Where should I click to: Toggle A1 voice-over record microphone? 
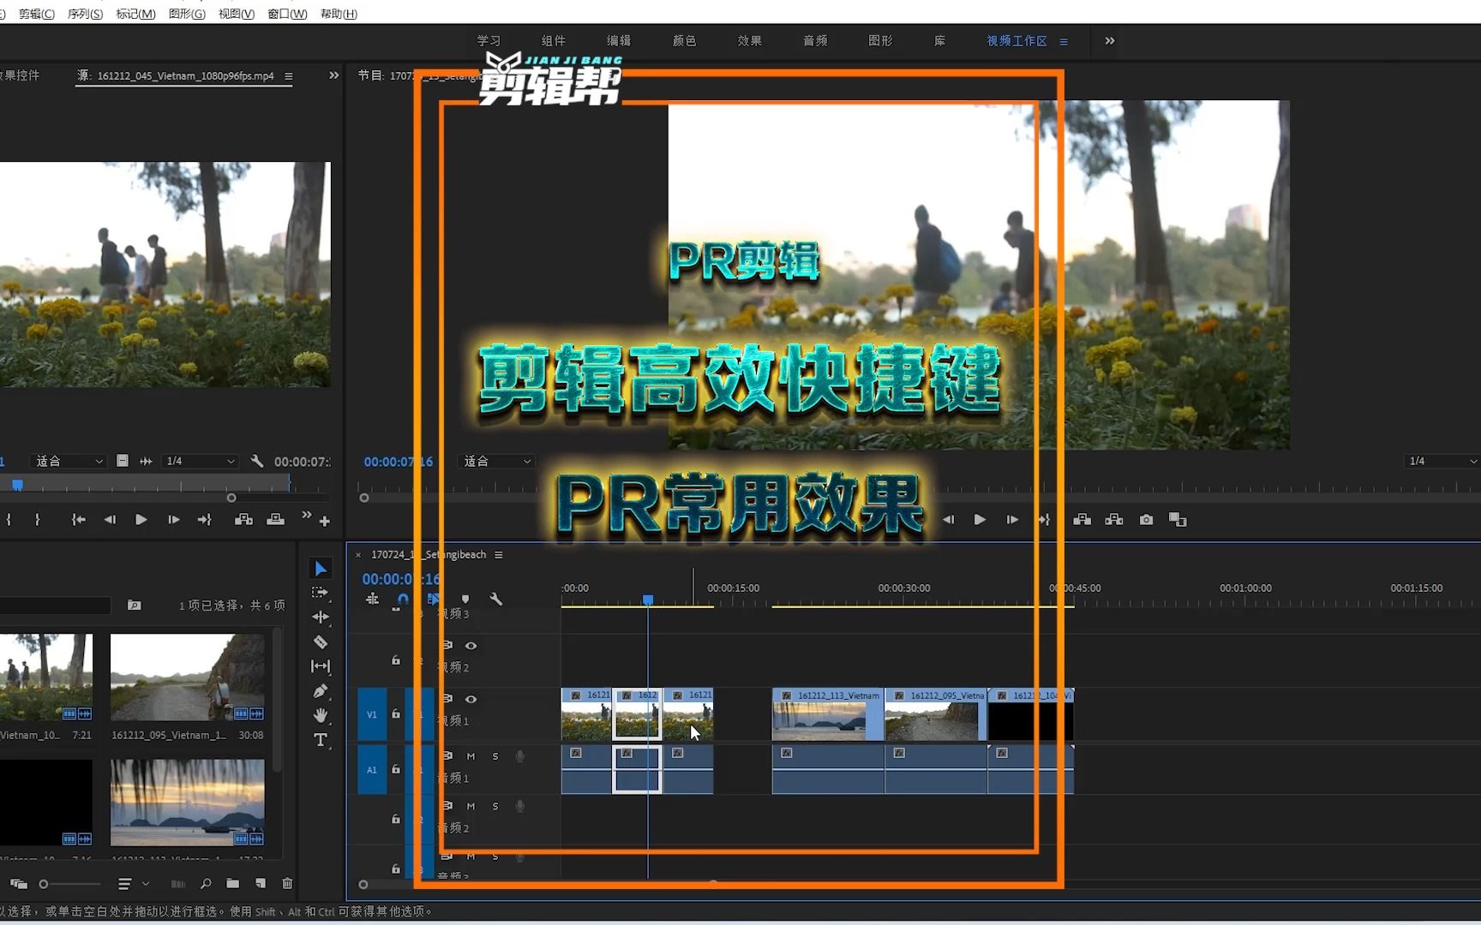click(x=519, y=756)
